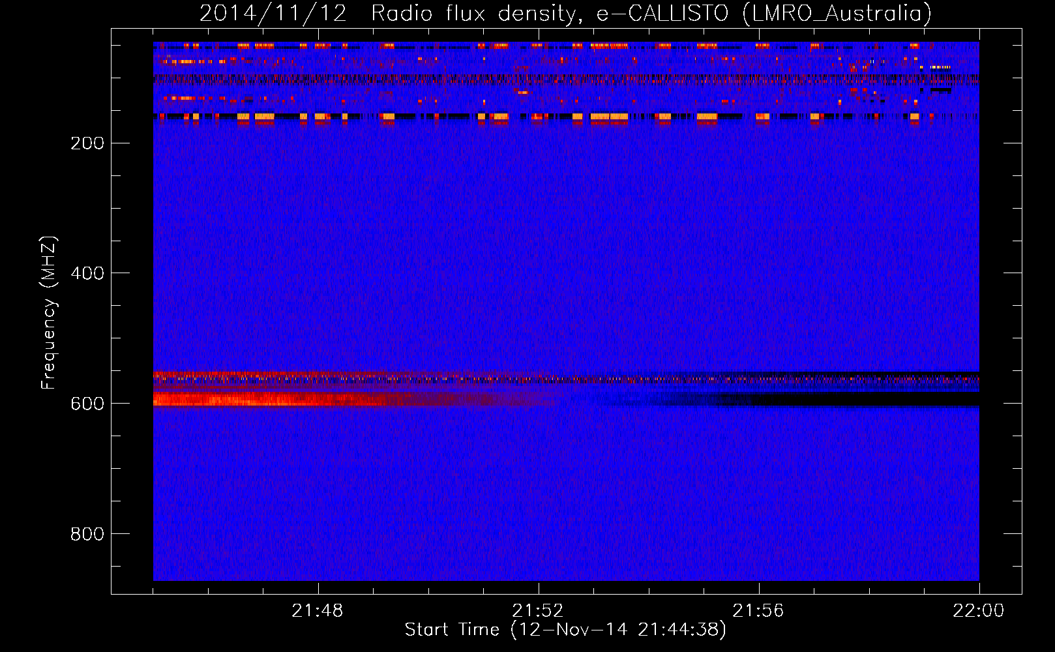The height and width of the screenshot is (652, 1055).
Task: Click the 'Frequency (MHZ)' y-axis label
Action: click(49, 313)
